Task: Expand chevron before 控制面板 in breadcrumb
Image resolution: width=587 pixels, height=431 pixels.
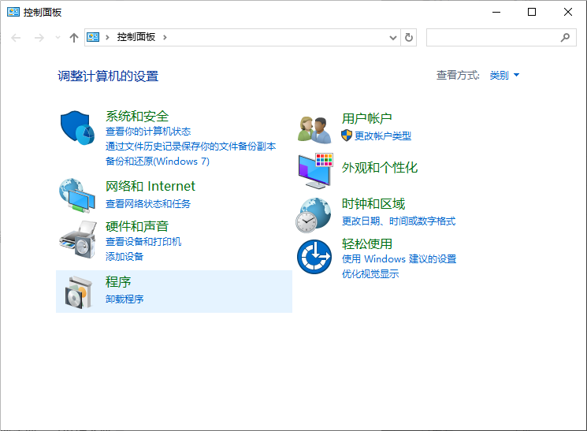Action: [107, 38]
